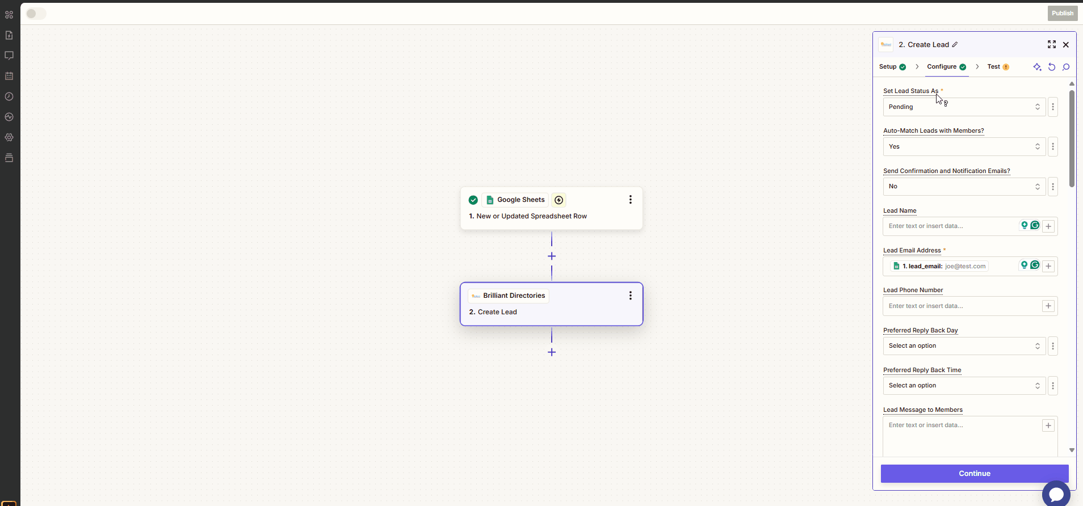Open the calendar-style icon in left sidebar
The image size is (1083, 506).
click(9, 76)
